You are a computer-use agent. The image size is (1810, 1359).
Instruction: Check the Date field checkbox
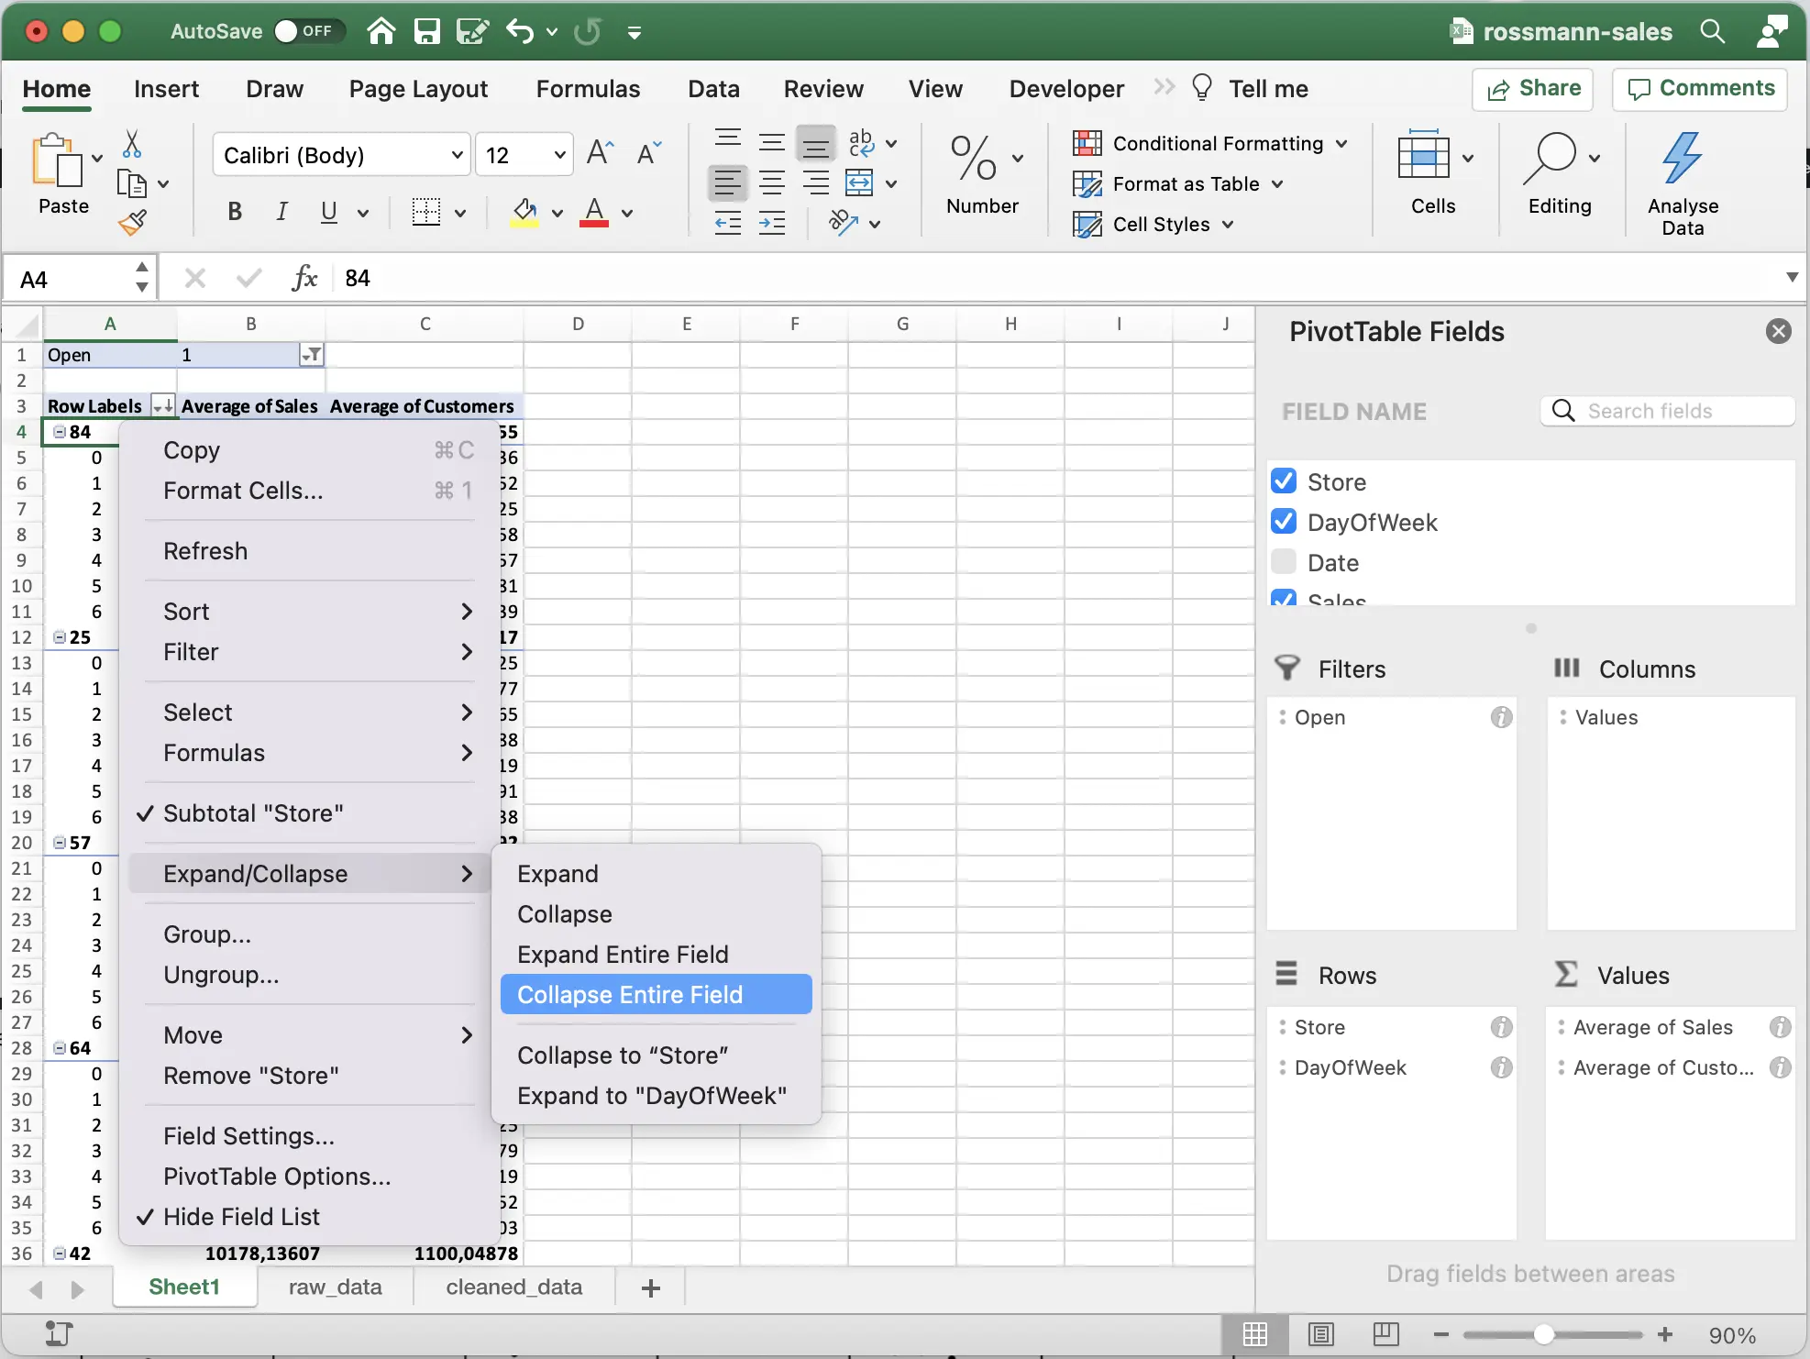pyautogui.click(x=1284, y=562)
